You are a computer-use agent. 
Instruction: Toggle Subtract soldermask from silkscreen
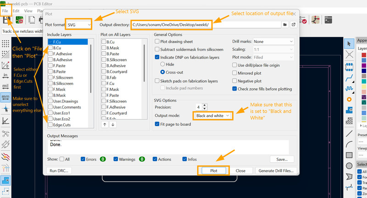157,49
